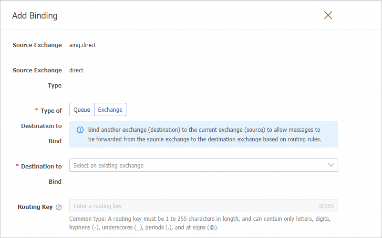382x238 pixels.
Task: Click the blue exchange binding info banner
Action: tap(205, 134)
